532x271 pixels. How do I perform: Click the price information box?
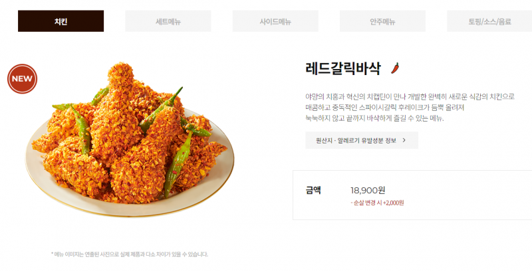tap(412, 195)
